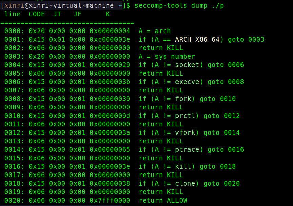This screenshot has height=206, width=293.
Task: Click 'return KILL' in line 0002
Action: click(161, 48)
